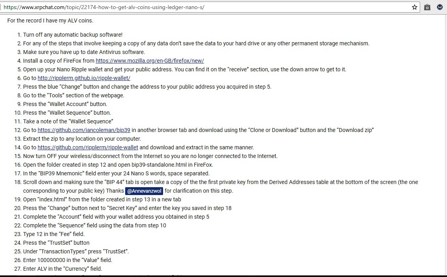Click step 16 about opening bip39-standalone.html
447x277 pixels.
(x=118, y=165)
